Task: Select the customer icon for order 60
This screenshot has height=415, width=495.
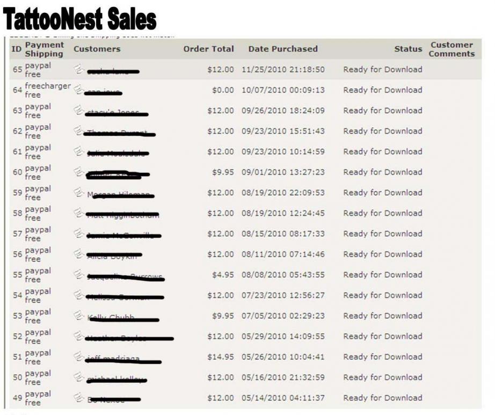Action: pyautogui.click(x=79, y=171)
